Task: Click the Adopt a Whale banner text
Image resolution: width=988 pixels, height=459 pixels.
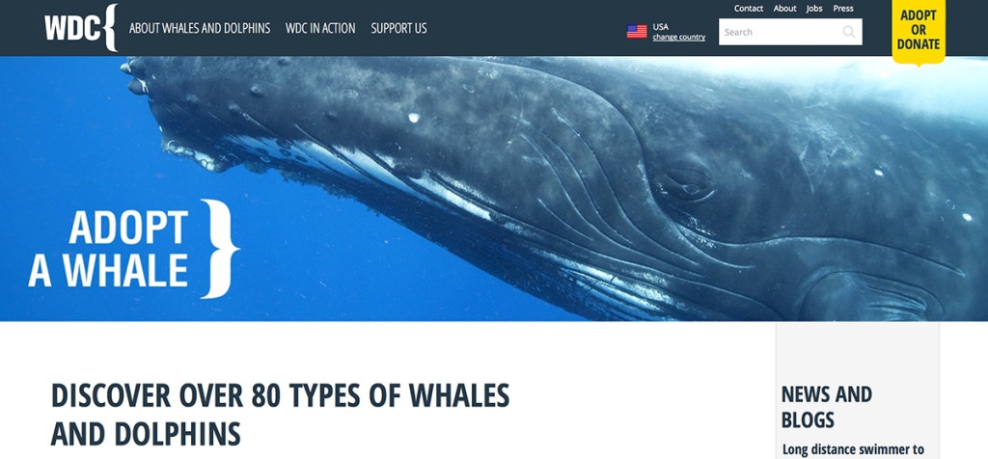Action: point(108,249)
